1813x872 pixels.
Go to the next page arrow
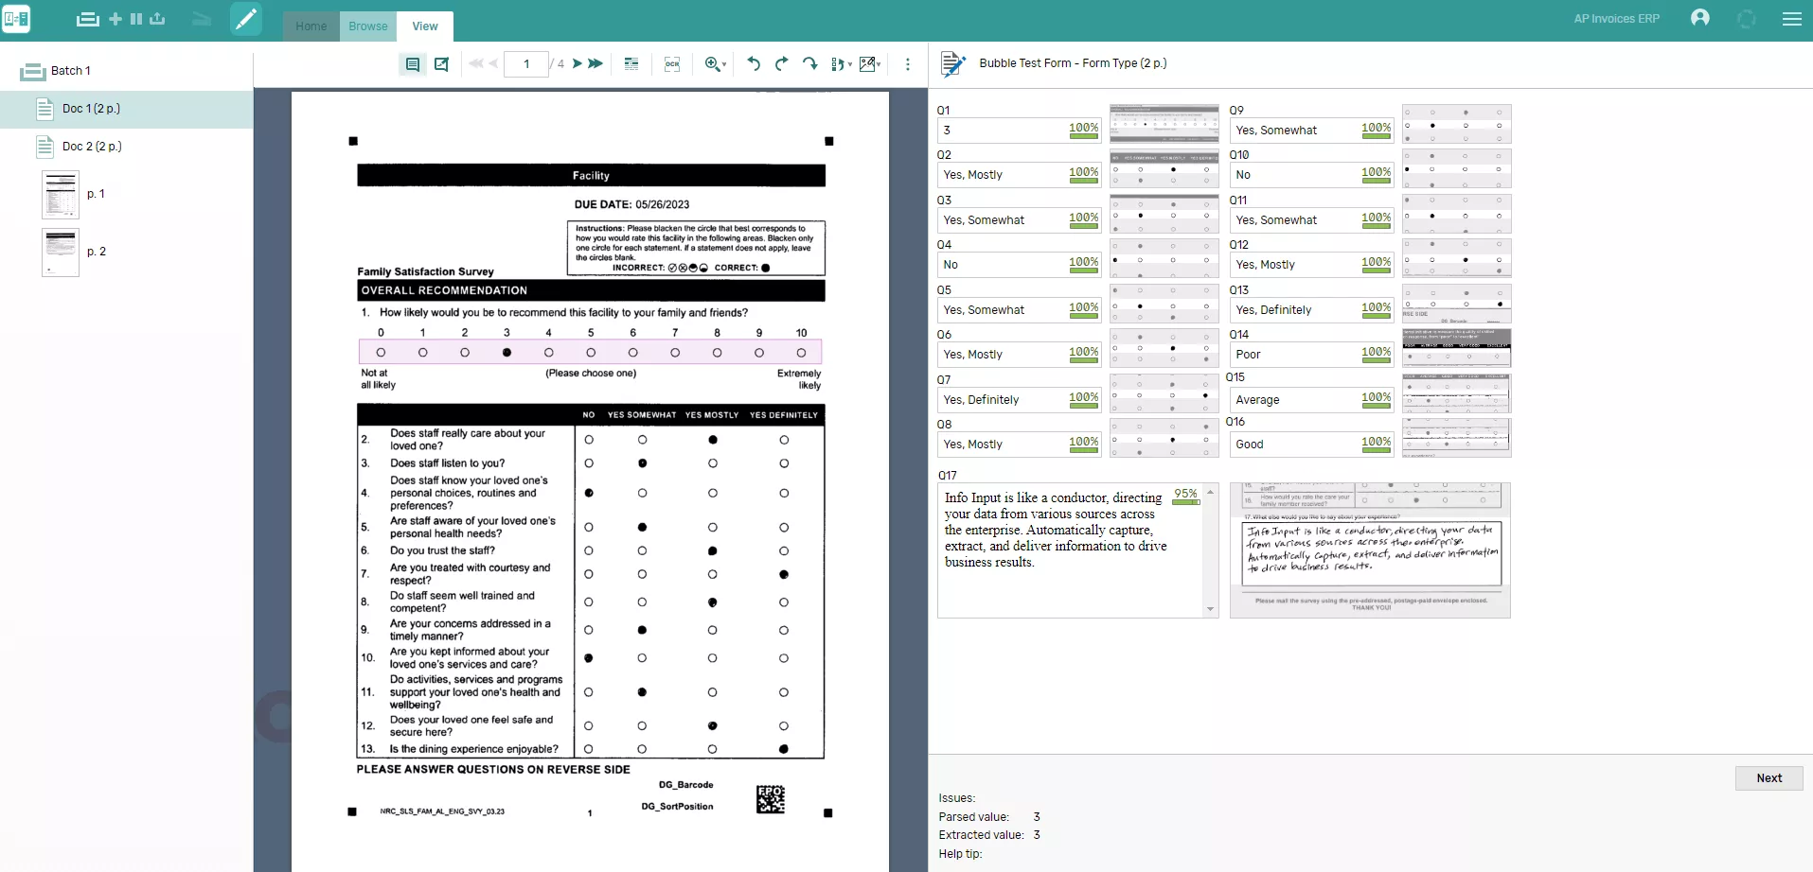577,64
